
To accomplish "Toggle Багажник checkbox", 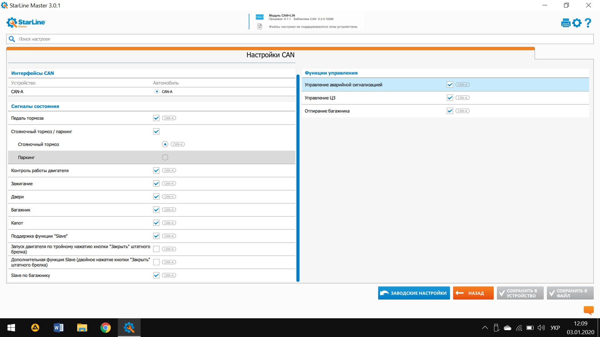I will 156,210.
